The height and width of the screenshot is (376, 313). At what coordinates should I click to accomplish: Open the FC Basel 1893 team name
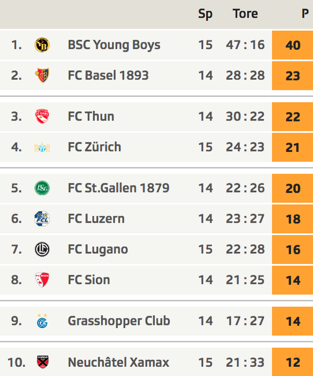[x=108, y=75]
